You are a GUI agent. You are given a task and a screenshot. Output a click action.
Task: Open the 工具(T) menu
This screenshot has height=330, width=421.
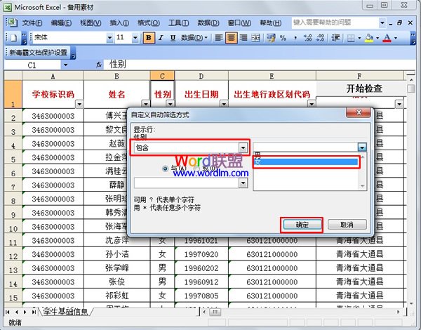tap(178, 23)
